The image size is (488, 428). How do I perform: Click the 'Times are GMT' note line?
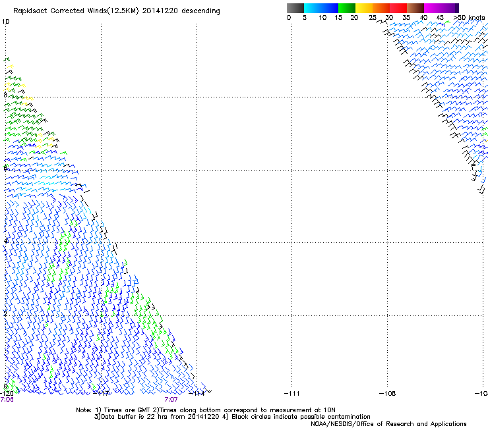point(205,410)
